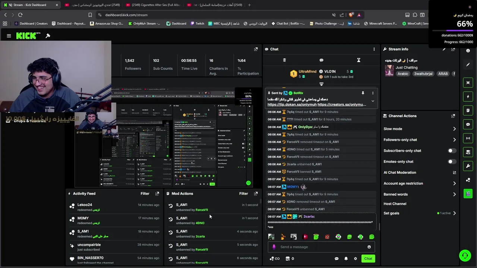Click the document icon in right sidebar
This screenshot has height=268, width=477.
click(468, 111)
